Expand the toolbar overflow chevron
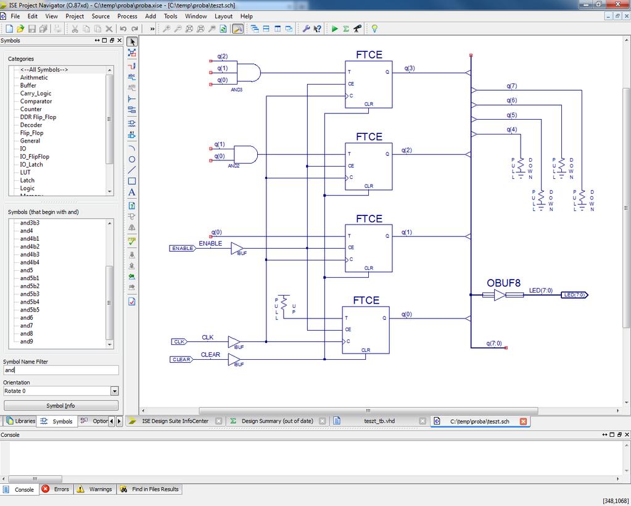 click(x=152, y=28)
